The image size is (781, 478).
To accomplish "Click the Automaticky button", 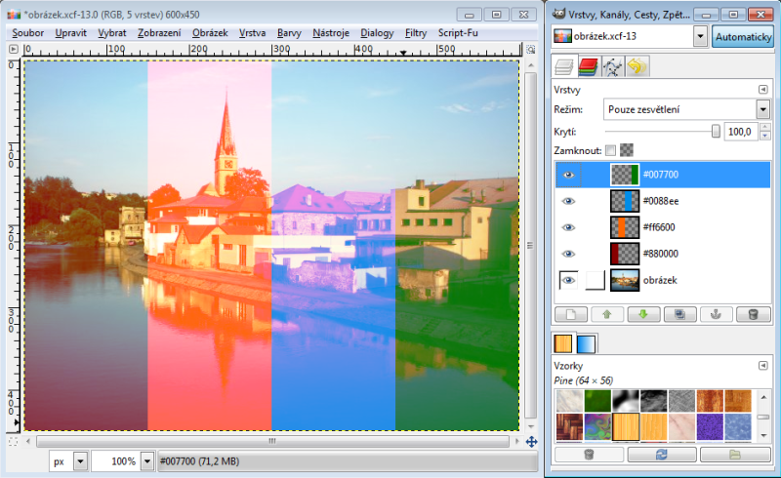I will click(743, 37).
